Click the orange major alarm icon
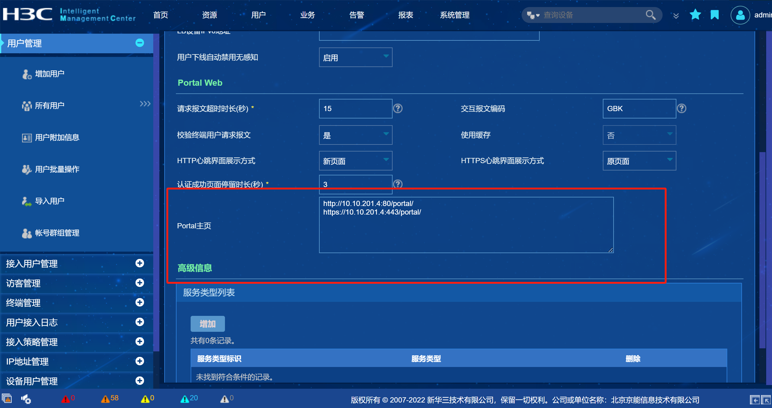The height and width of the screenshot is (408, 772). (x=105, y=399)
